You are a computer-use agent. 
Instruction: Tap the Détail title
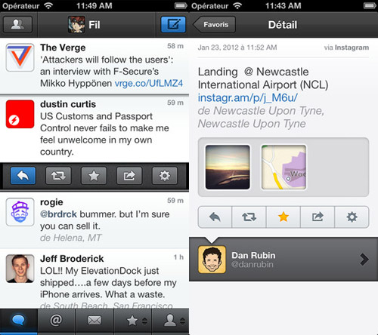[x=283, y=25]
